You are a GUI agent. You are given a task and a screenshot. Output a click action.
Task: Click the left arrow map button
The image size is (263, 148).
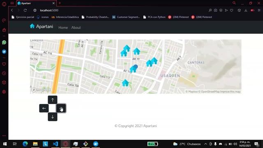point(44,108)
